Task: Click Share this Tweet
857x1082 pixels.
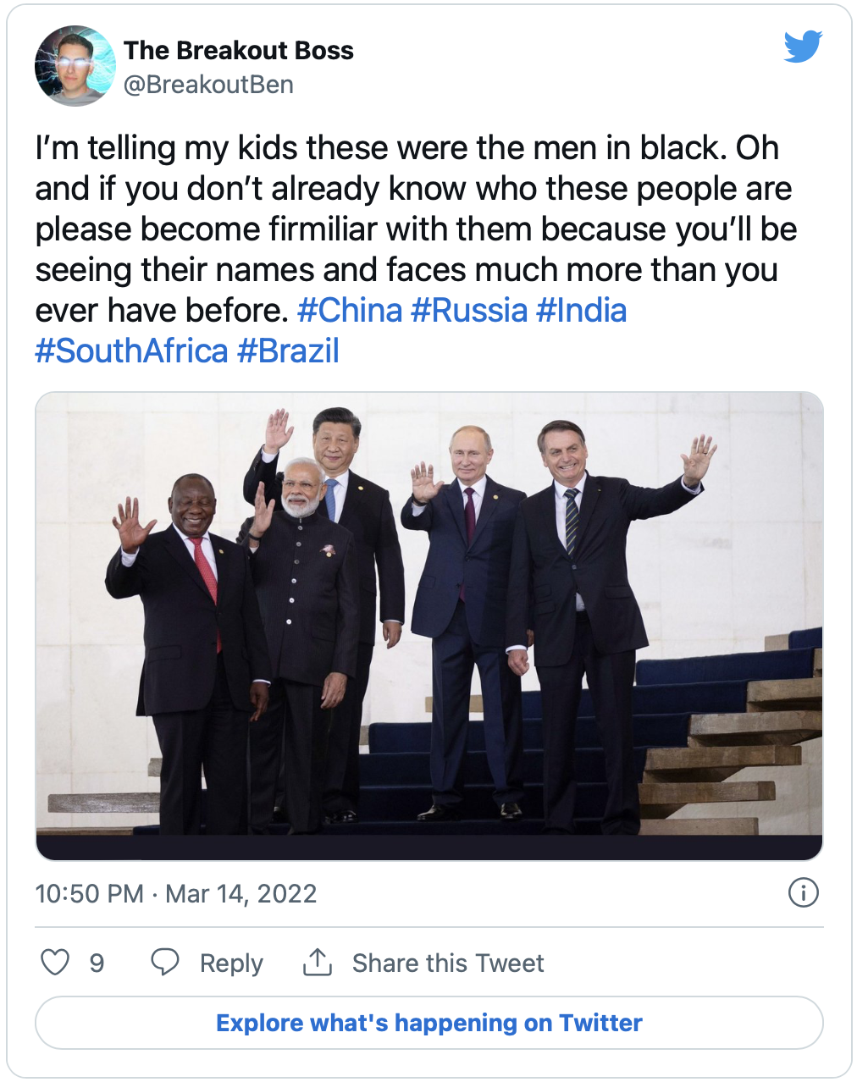Action: click(448, 963)
